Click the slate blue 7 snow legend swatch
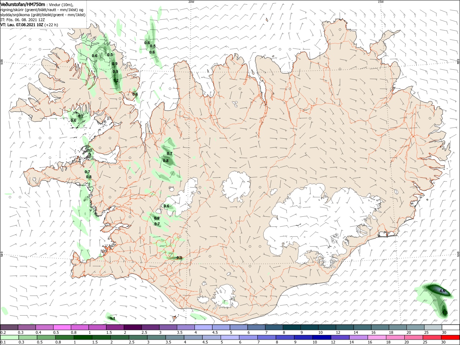Image resolution: width=460 pixels, height=345 pixels. pyautogui.click(x=274, y=327)
